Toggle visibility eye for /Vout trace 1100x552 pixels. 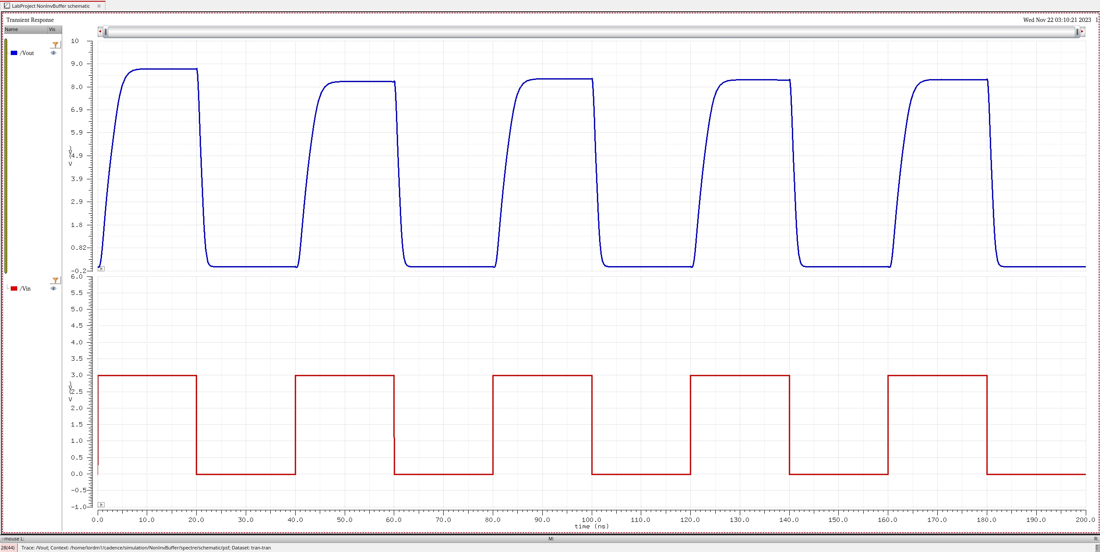tap(53, 53)
